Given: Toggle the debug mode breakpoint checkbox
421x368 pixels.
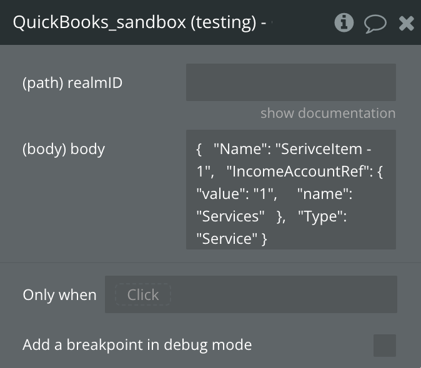Looking at the screenshot, I should (x=384, y=345).
